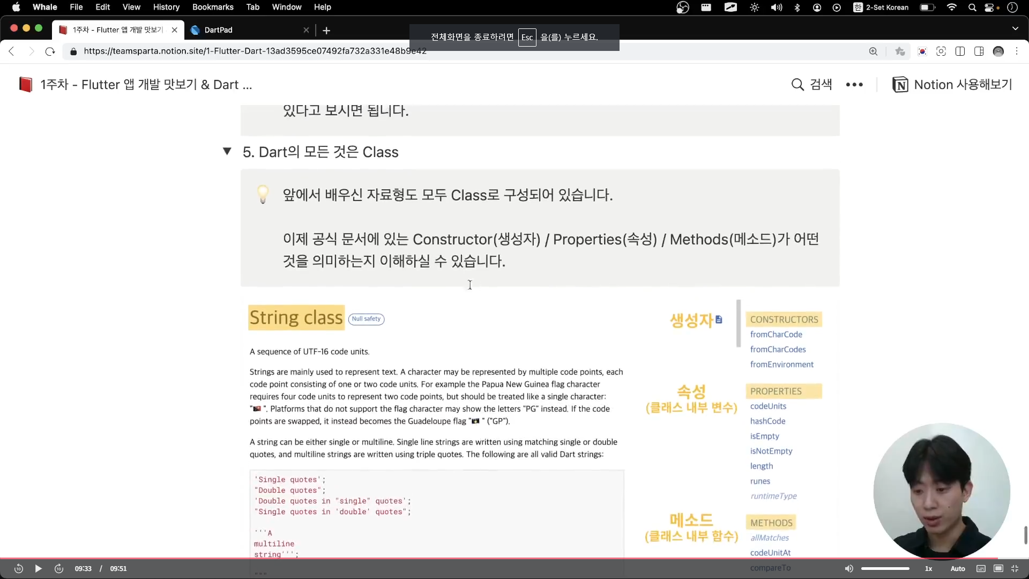Play the paused lecture video
The width and height of the screenshot is (1029, 579).
(38, 569)
